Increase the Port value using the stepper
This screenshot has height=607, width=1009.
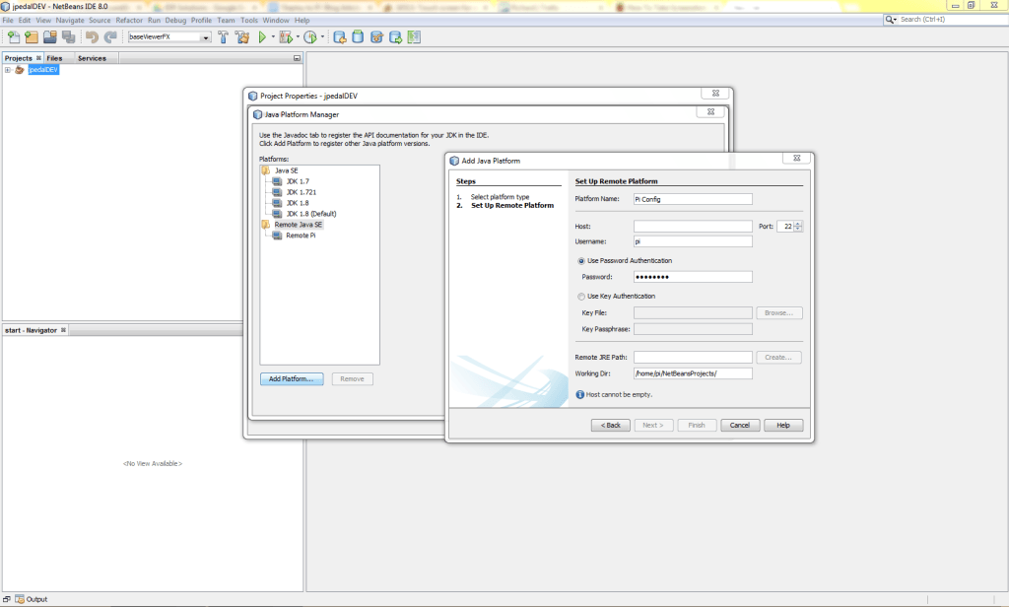pyautogui.click(x=797, y=223)
